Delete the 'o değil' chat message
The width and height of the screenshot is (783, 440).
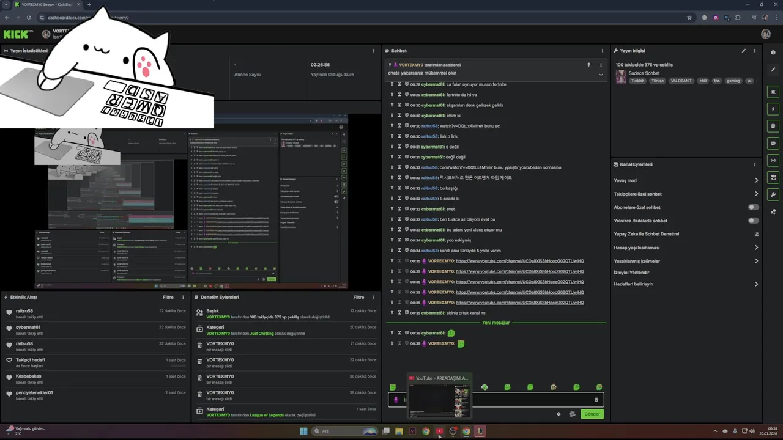[392, 147]
